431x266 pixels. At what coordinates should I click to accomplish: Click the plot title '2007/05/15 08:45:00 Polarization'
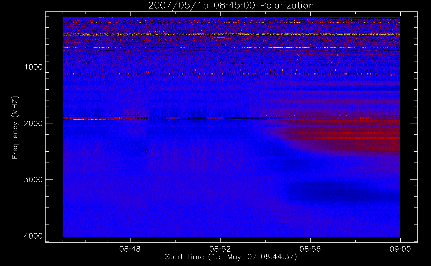231,5
